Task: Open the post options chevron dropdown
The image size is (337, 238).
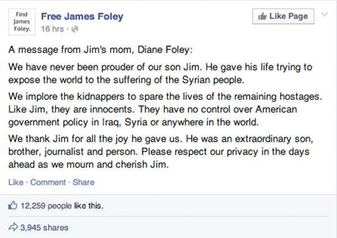Action: (324, 15)
